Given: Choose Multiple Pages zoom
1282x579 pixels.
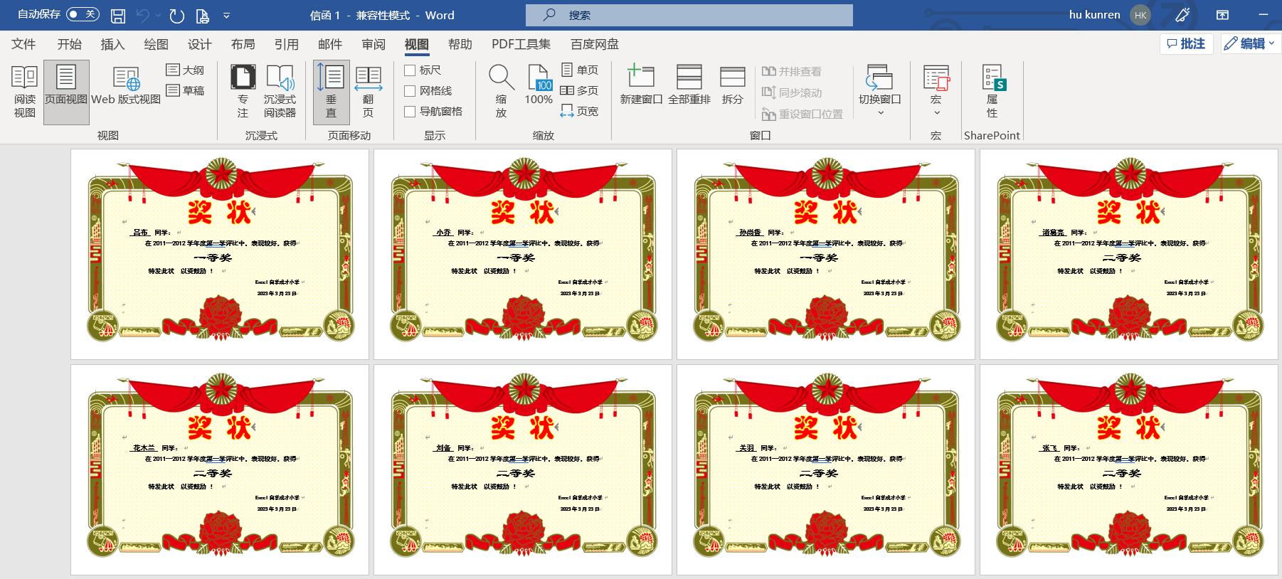Looking at the screenshot, I should pos(580,90).
